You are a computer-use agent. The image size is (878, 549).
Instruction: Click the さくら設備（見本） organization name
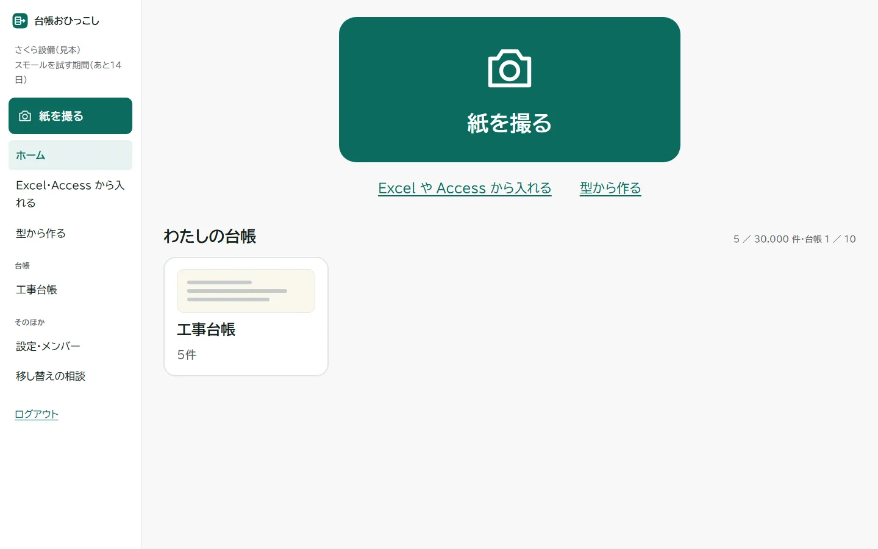48,50
